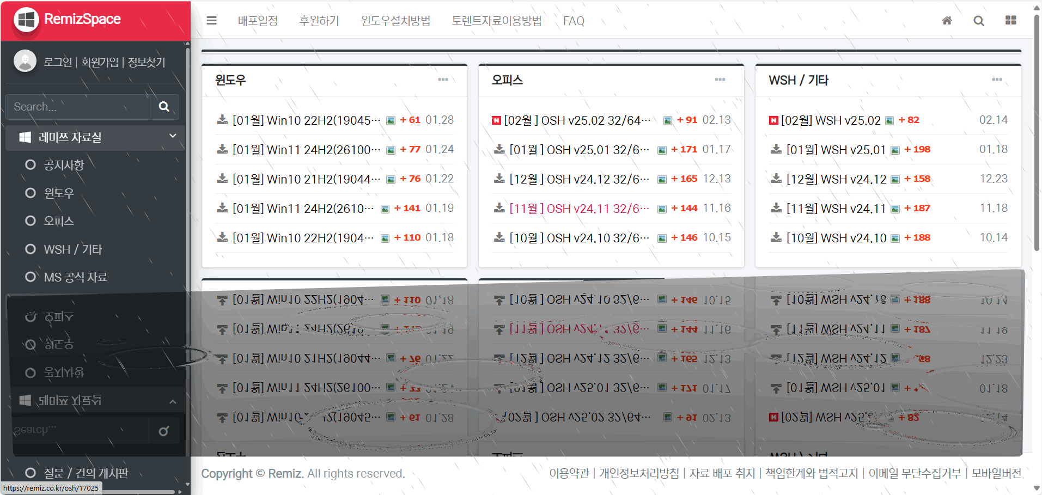
Task: Open the grid apps icon in header
Action: click(1011, 20)
